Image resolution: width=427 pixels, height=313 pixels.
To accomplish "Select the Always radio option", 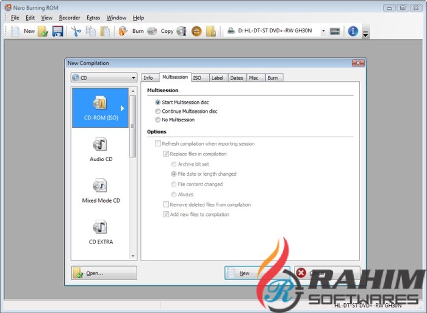I will [x=182, y=194].
